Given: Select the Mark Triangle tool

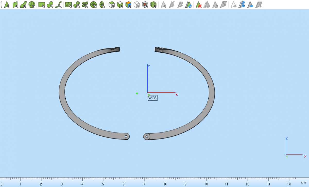Looking at the screenshot, I should coord(7,5).
